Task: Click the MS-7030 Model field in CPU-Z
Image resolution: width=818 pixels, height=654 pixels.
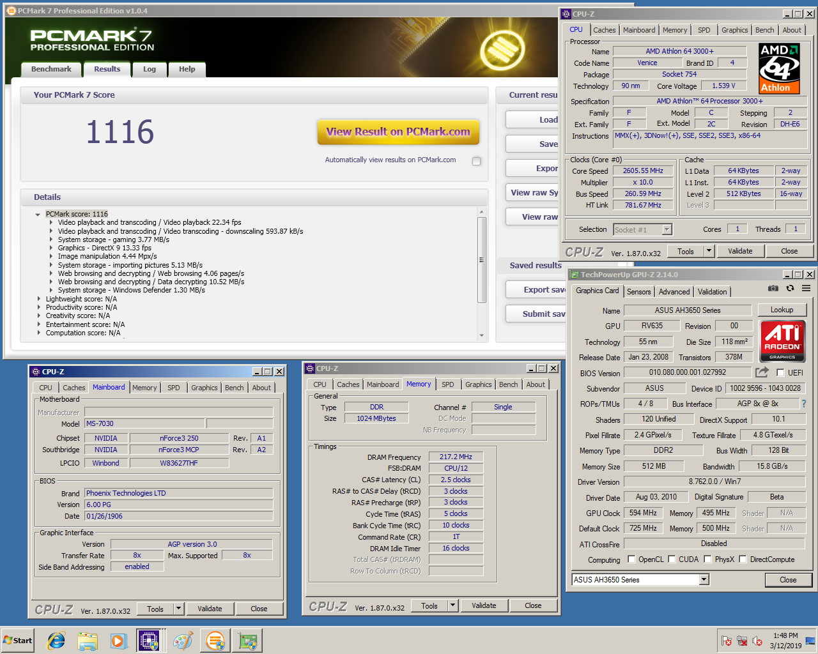Action: pos(144,423)
